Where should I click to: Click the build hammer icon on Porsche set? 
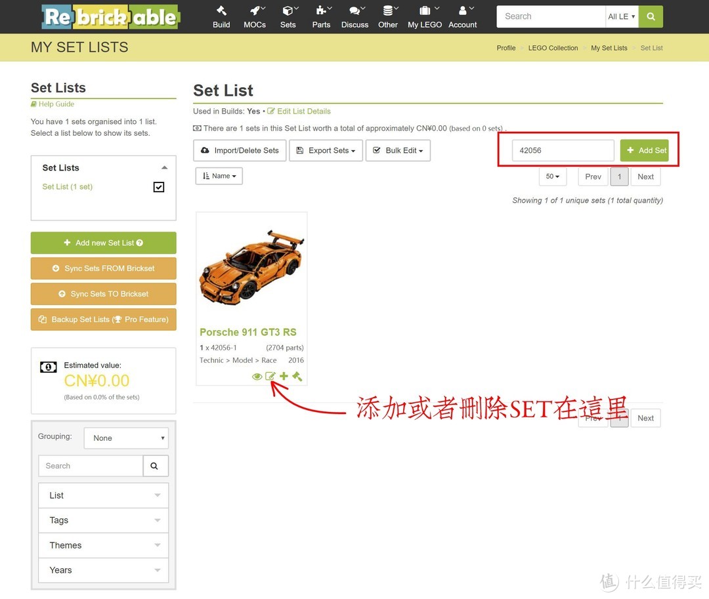click(297, 376)
